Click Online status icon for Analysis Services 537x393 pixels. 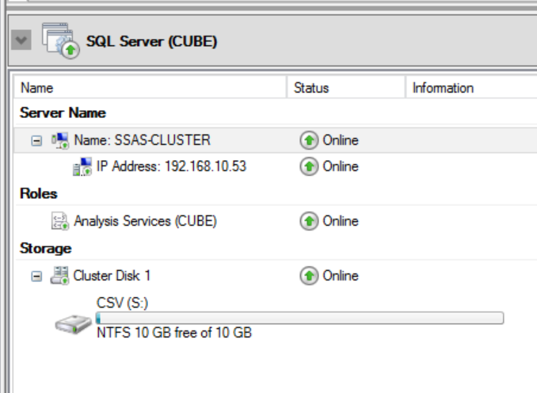309,221
